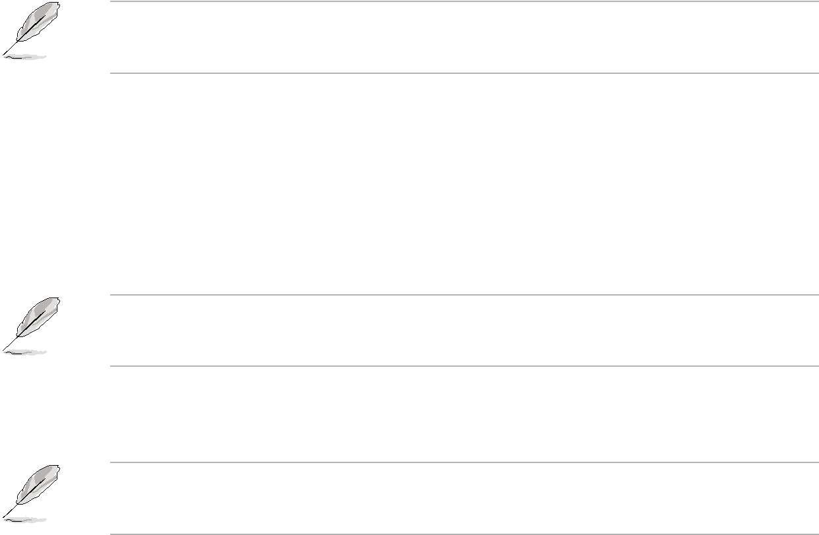Click inside the bottom empty note box
The image size is (819, 535).
click(x=464, y=497)
